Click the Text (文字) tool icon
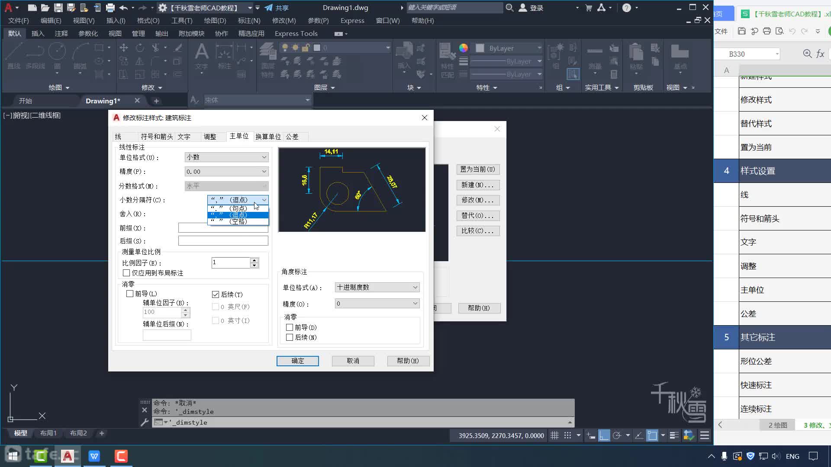The image size is (831, 467). 201,56
